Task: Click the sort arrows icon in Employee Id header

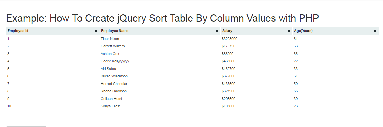Action: [96, 31]
